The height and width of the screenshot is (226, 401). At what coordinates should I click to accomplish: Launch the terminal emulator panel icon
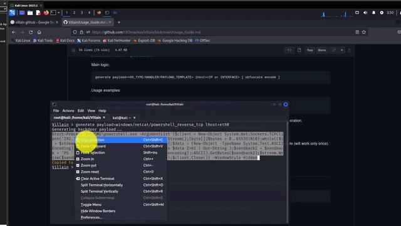pyautogui.click(x=53, y=13)
